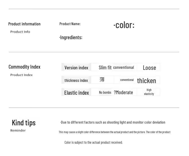Click the Kind tips heading
Viewport: 189px width, 156px height.
click(x=24, y=123)
